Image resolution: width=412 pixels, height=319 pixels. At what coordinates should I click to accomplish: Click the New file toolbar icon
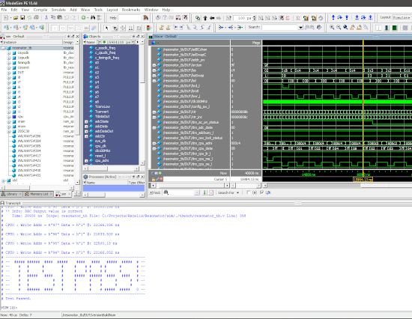point(5,18)
